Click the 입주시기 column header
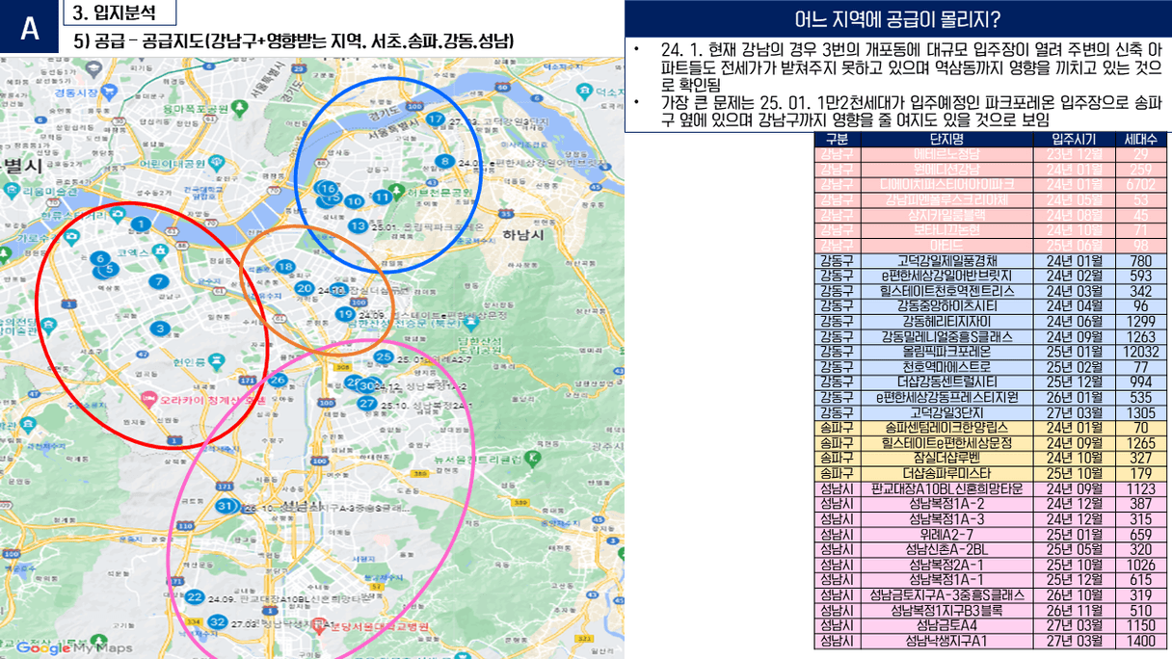 pyautogui.click(x=1077, y=140)
